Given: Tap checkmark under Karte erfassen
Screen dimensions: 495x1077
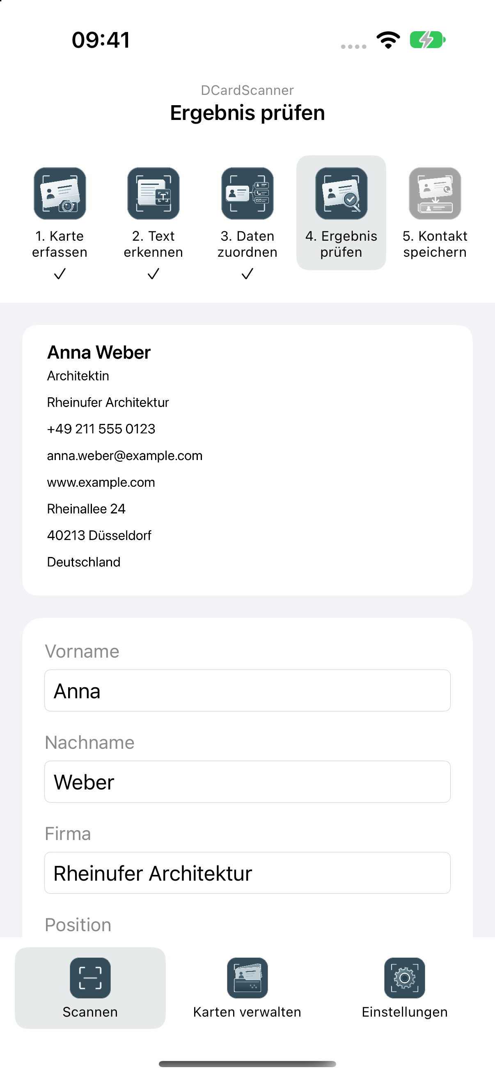Looking at the screenshot, I should click(x=60, y=274).
